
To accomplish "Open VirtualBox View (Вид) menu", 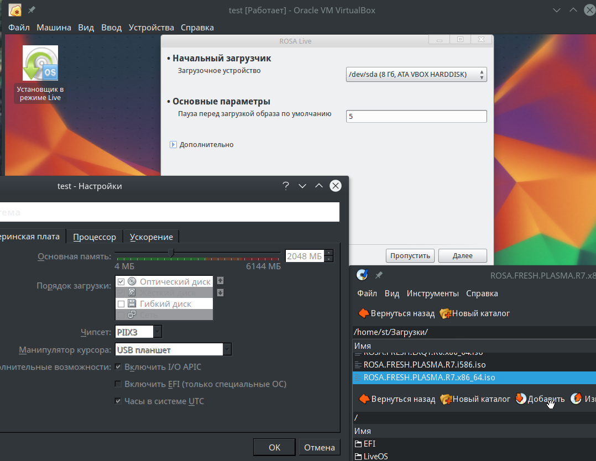I will (x=86, y=28).
